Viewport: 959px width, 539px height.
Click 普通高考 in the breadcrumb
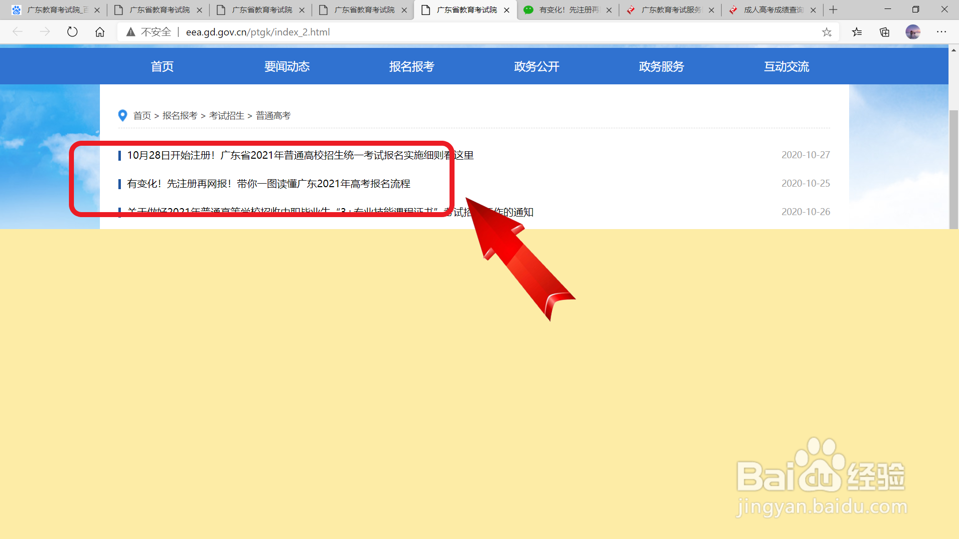click(273, 116)
